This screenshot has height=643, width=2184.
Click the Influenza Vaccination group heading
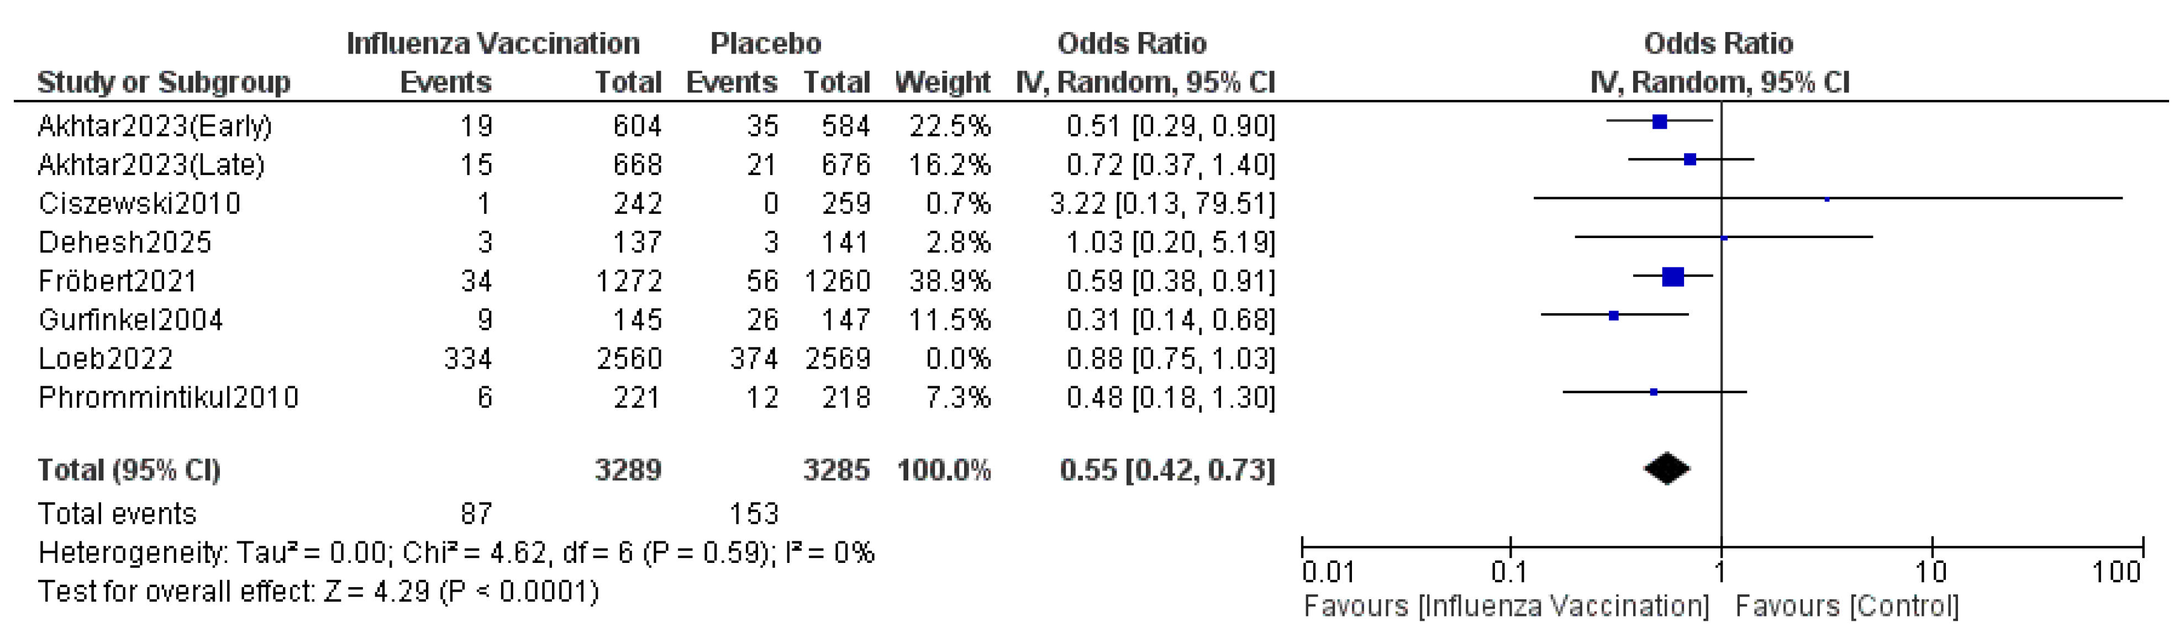(x=493, y=43)
